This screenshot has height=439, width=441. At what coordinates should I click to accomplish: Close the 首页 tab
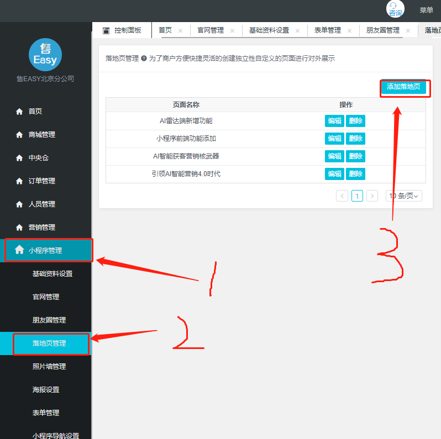click(x=180, y=30)
